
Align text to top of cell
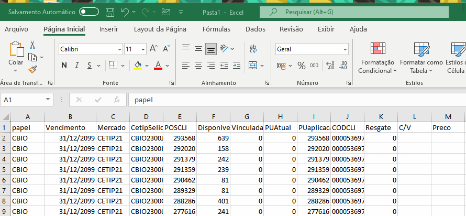pyautogui.click(x=186, y=49)
